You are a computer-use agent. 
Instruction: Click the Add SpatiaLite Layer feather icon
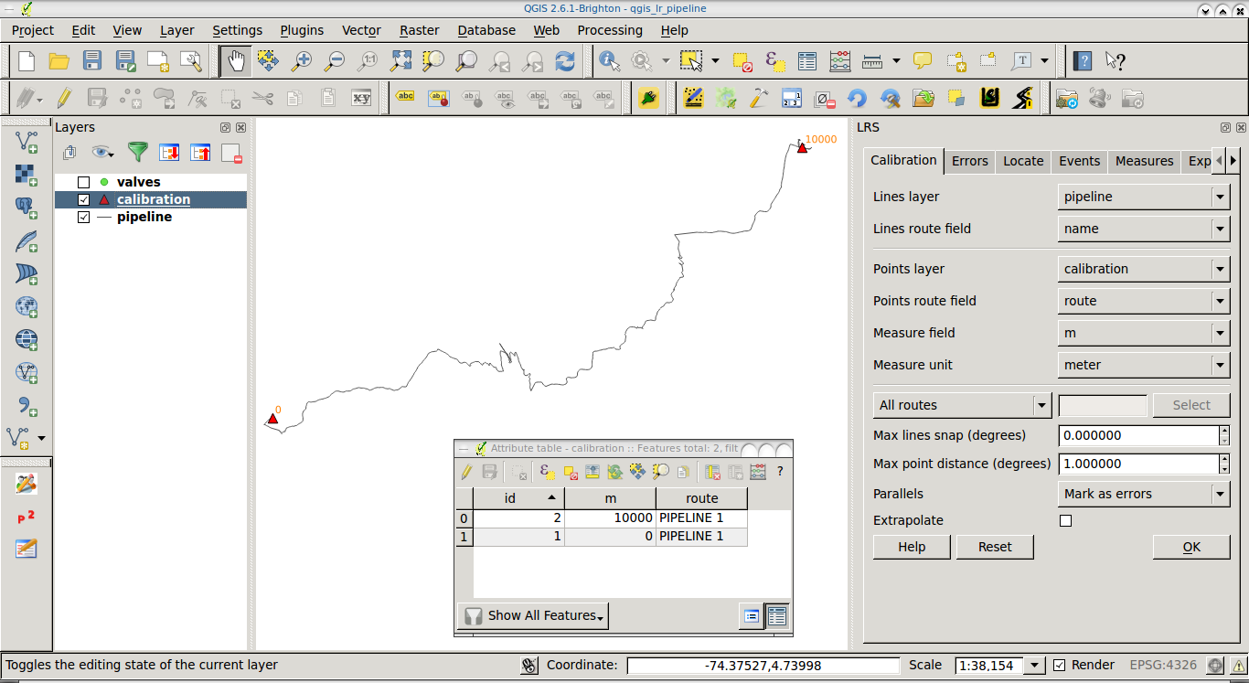[x=27, y=241]
